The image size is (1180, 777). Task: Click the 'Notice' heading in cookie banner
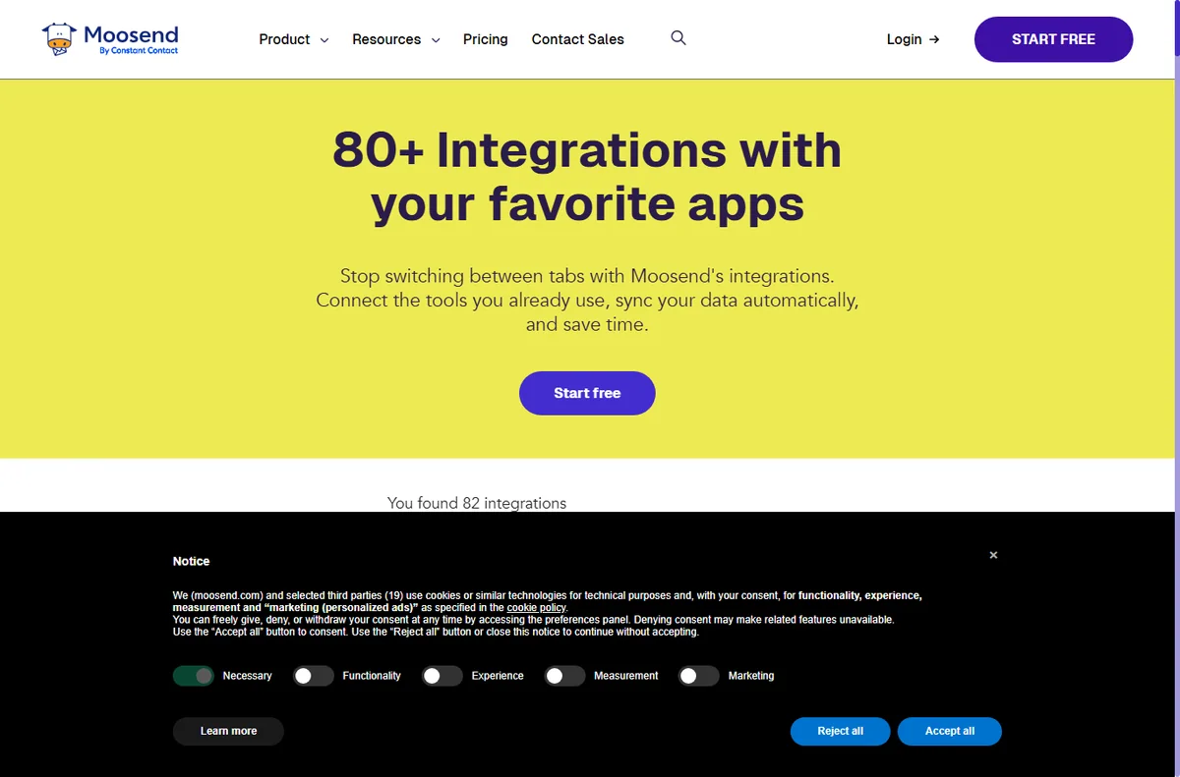191,561
